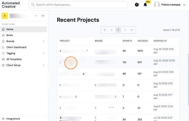Go to Home in the sidebar

(24, 29)
